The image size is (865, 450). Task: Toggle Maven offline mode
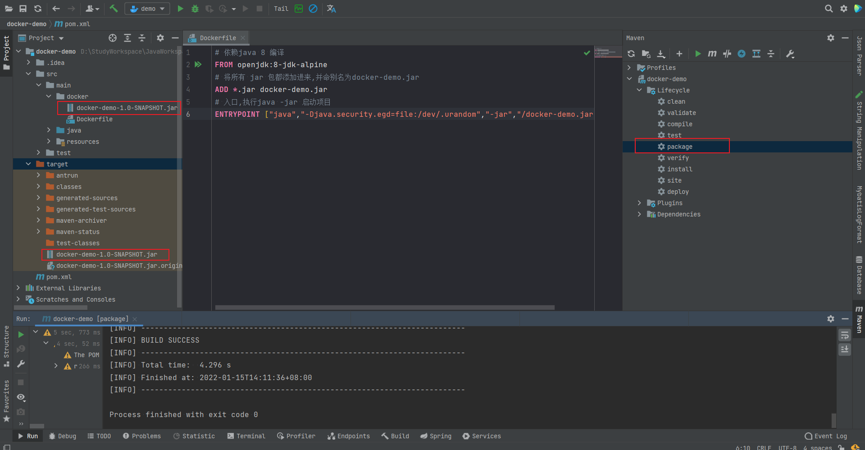727,54
